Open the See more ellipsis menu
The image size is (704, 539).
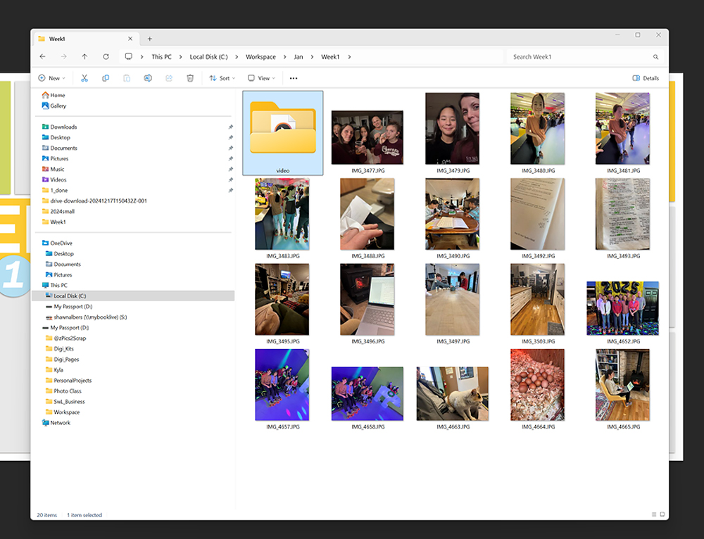click(x=293, y=78)
